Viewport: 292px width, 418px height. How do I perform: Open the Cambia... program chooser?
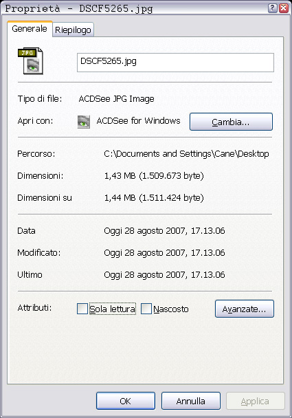pos(231,122)
